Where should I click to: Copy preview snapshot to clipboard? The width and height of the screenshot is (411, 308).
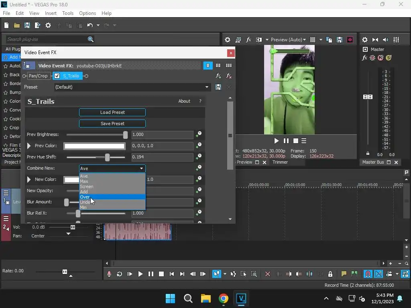click(329, 40)
